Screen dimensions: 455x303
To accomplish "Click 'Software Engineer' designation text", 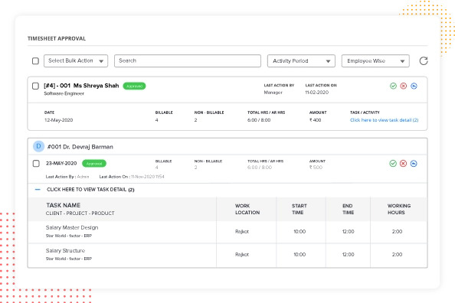I will pos(64,93).
